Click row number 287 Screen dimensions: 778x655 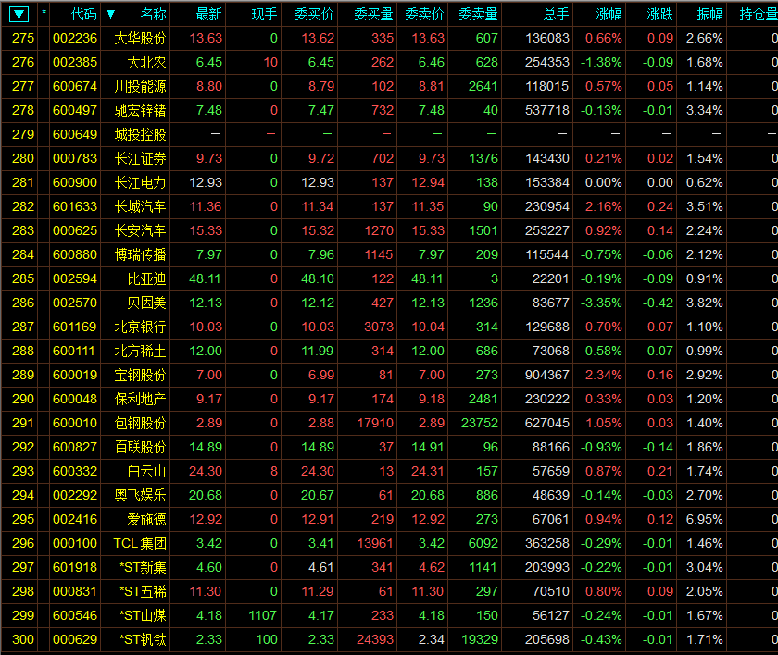[23, 327]
